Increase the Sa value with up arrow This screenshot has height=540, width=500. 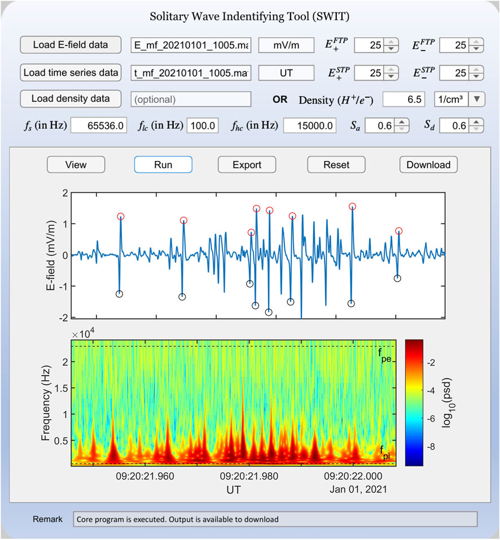tap(401, 123)
